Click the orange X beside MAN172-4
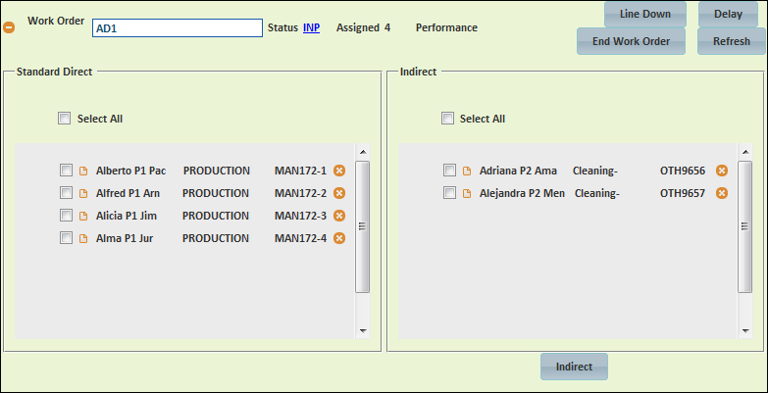The height and width of the screenshot is (393, 768). [339, 238]
